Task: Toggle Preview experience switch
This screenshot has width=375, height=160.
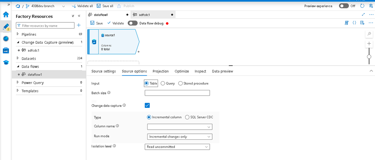Action: click(343, 6)
